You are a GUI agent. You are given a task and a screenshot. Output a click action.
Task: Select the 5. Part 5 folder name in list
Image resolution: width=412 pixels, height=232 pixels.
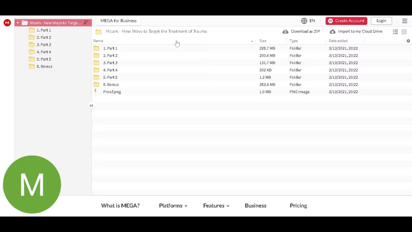pyautogui.click(x=110, y=77)
